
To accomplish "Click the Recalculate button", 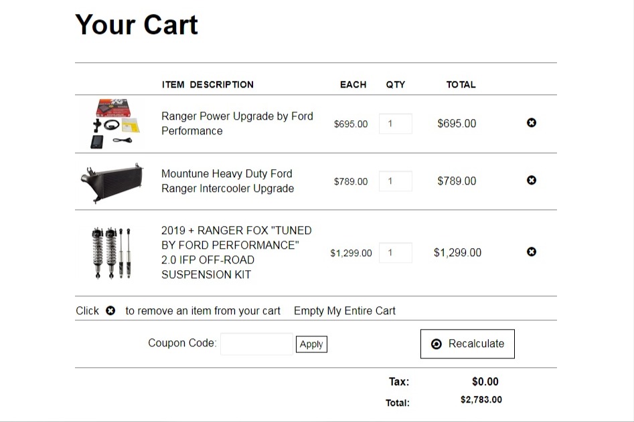I will pyautogui.click(x=467, y=344).
